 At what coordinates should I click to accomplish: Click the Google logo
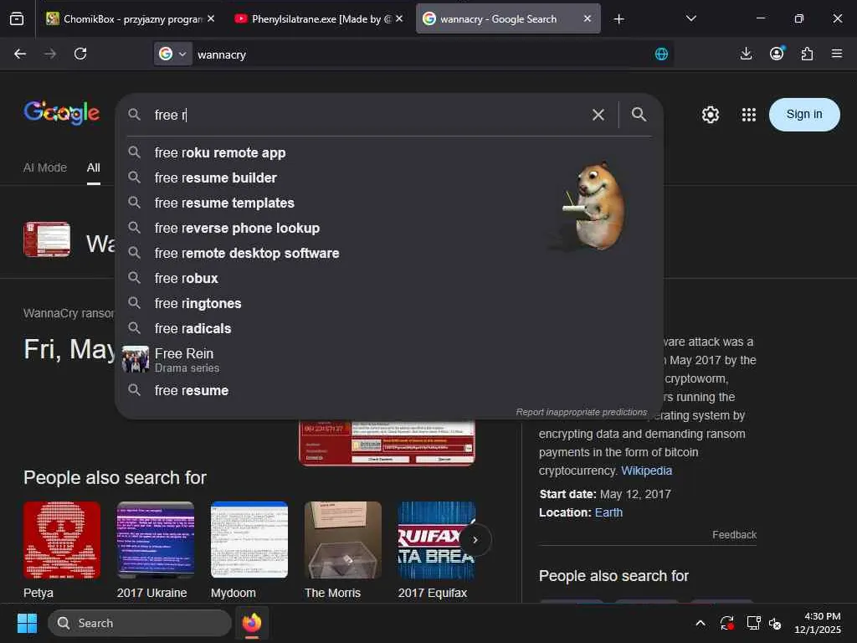[61, 113]
